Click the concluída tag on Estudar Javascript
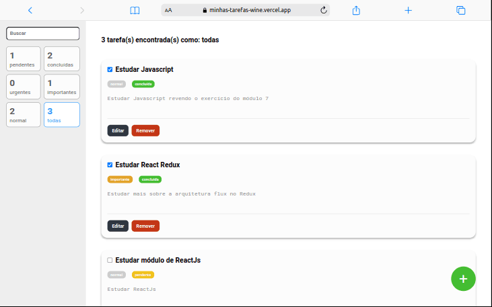This screenshot has width=492, height=307. coord(143,84)
